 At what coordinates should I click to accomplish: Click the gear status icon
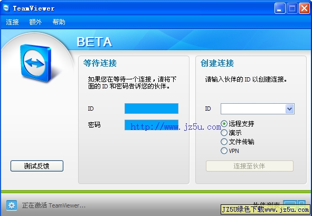(11, 205)
